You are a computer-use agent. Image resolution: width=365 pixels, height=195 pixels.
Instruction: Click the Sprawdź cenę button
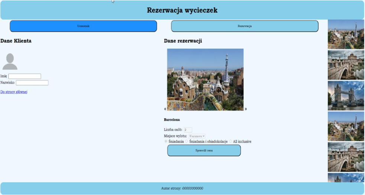(204, 151)
